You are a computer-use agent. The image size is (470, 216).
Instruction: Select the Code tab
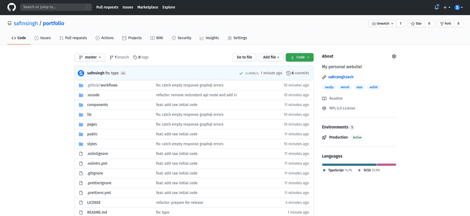(x=19, y=38)
